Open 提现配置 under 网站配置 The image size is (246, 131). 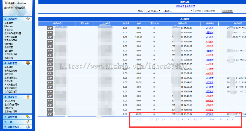pos(9,47)
